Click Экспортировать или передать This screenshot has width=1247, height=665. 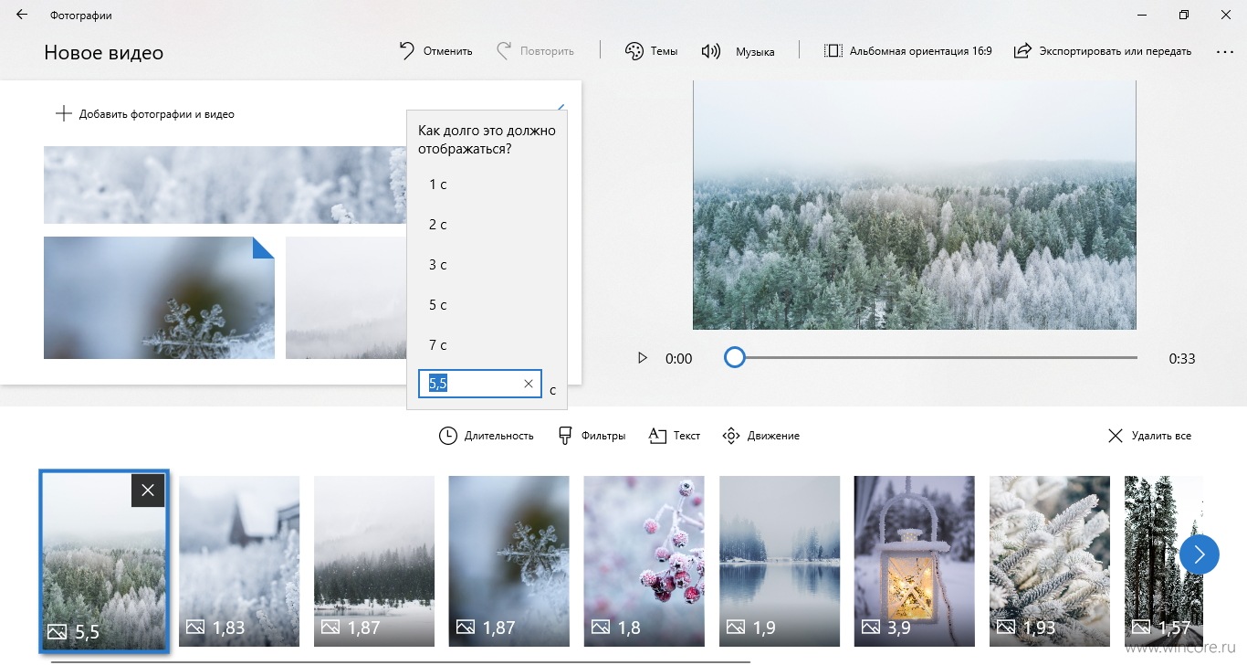click(1103, 51)
